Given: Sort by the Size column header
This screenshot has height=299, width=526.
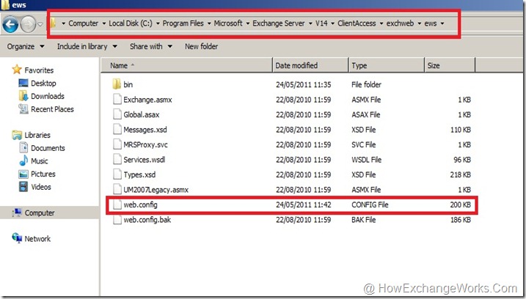Looking at the screenshot, I should (x=450, y=65).
